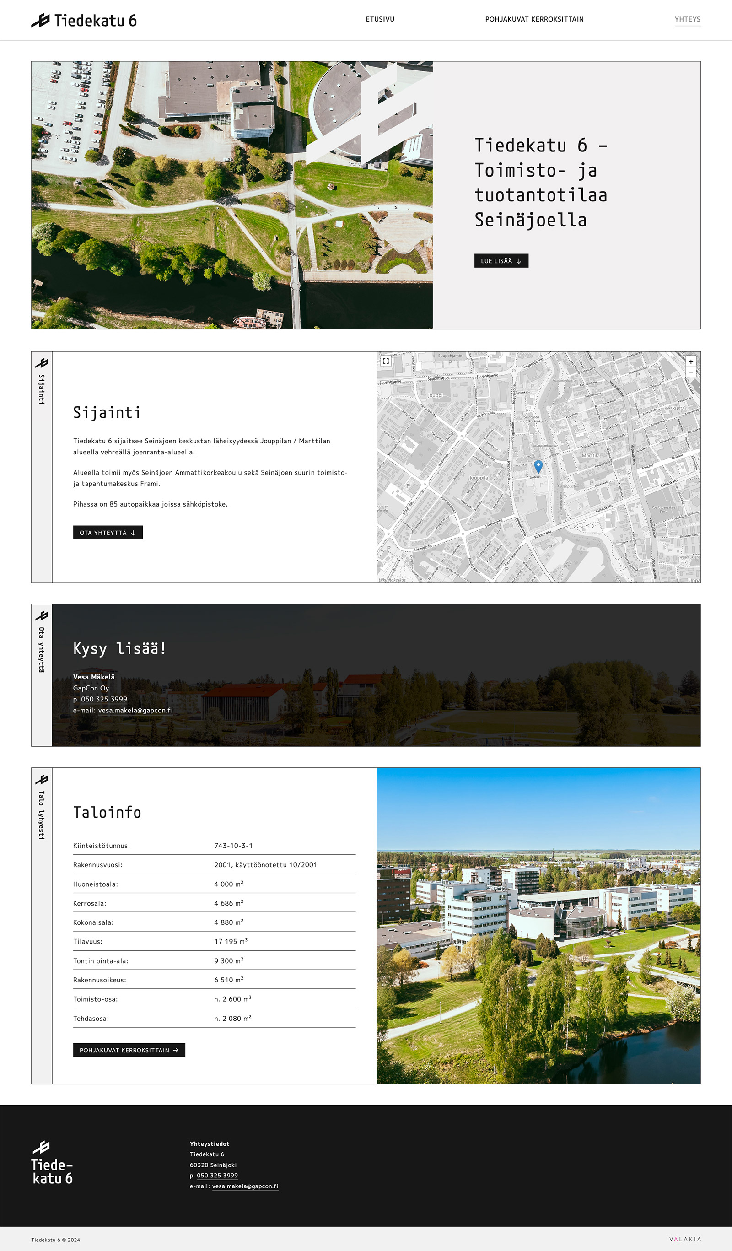Call 050 325 3999 in Kysy lisää section
The width and height of the screenshot is (732, 1251).
[104, 699]
